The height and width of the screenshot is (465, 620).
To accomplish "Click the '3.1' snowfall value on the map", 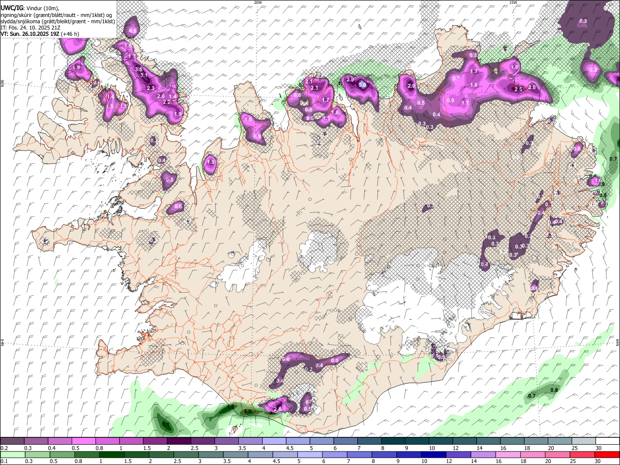I will (x=144, y=76).
